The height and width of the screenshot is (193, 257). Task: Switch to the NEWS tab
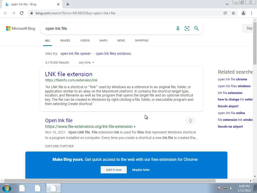coord(121,40)
